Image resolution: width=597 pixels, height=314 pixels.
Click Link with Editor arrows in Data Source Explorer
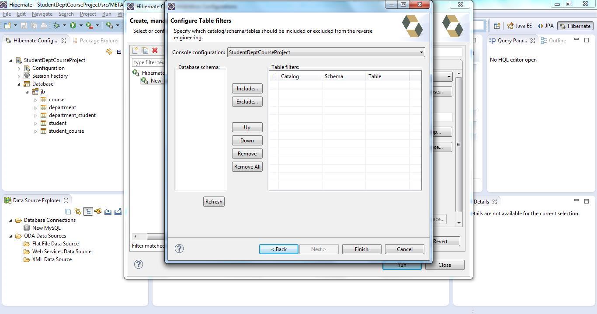pos(78,211)
